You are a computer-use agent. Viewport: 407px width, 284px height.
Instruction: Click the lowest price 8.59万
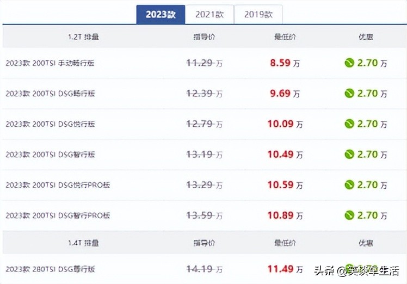coord(285,63)
